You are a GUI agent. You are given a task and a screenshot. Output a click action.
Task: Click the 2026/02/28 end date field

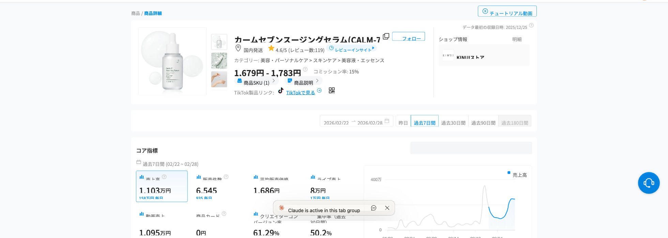[370, 123]
